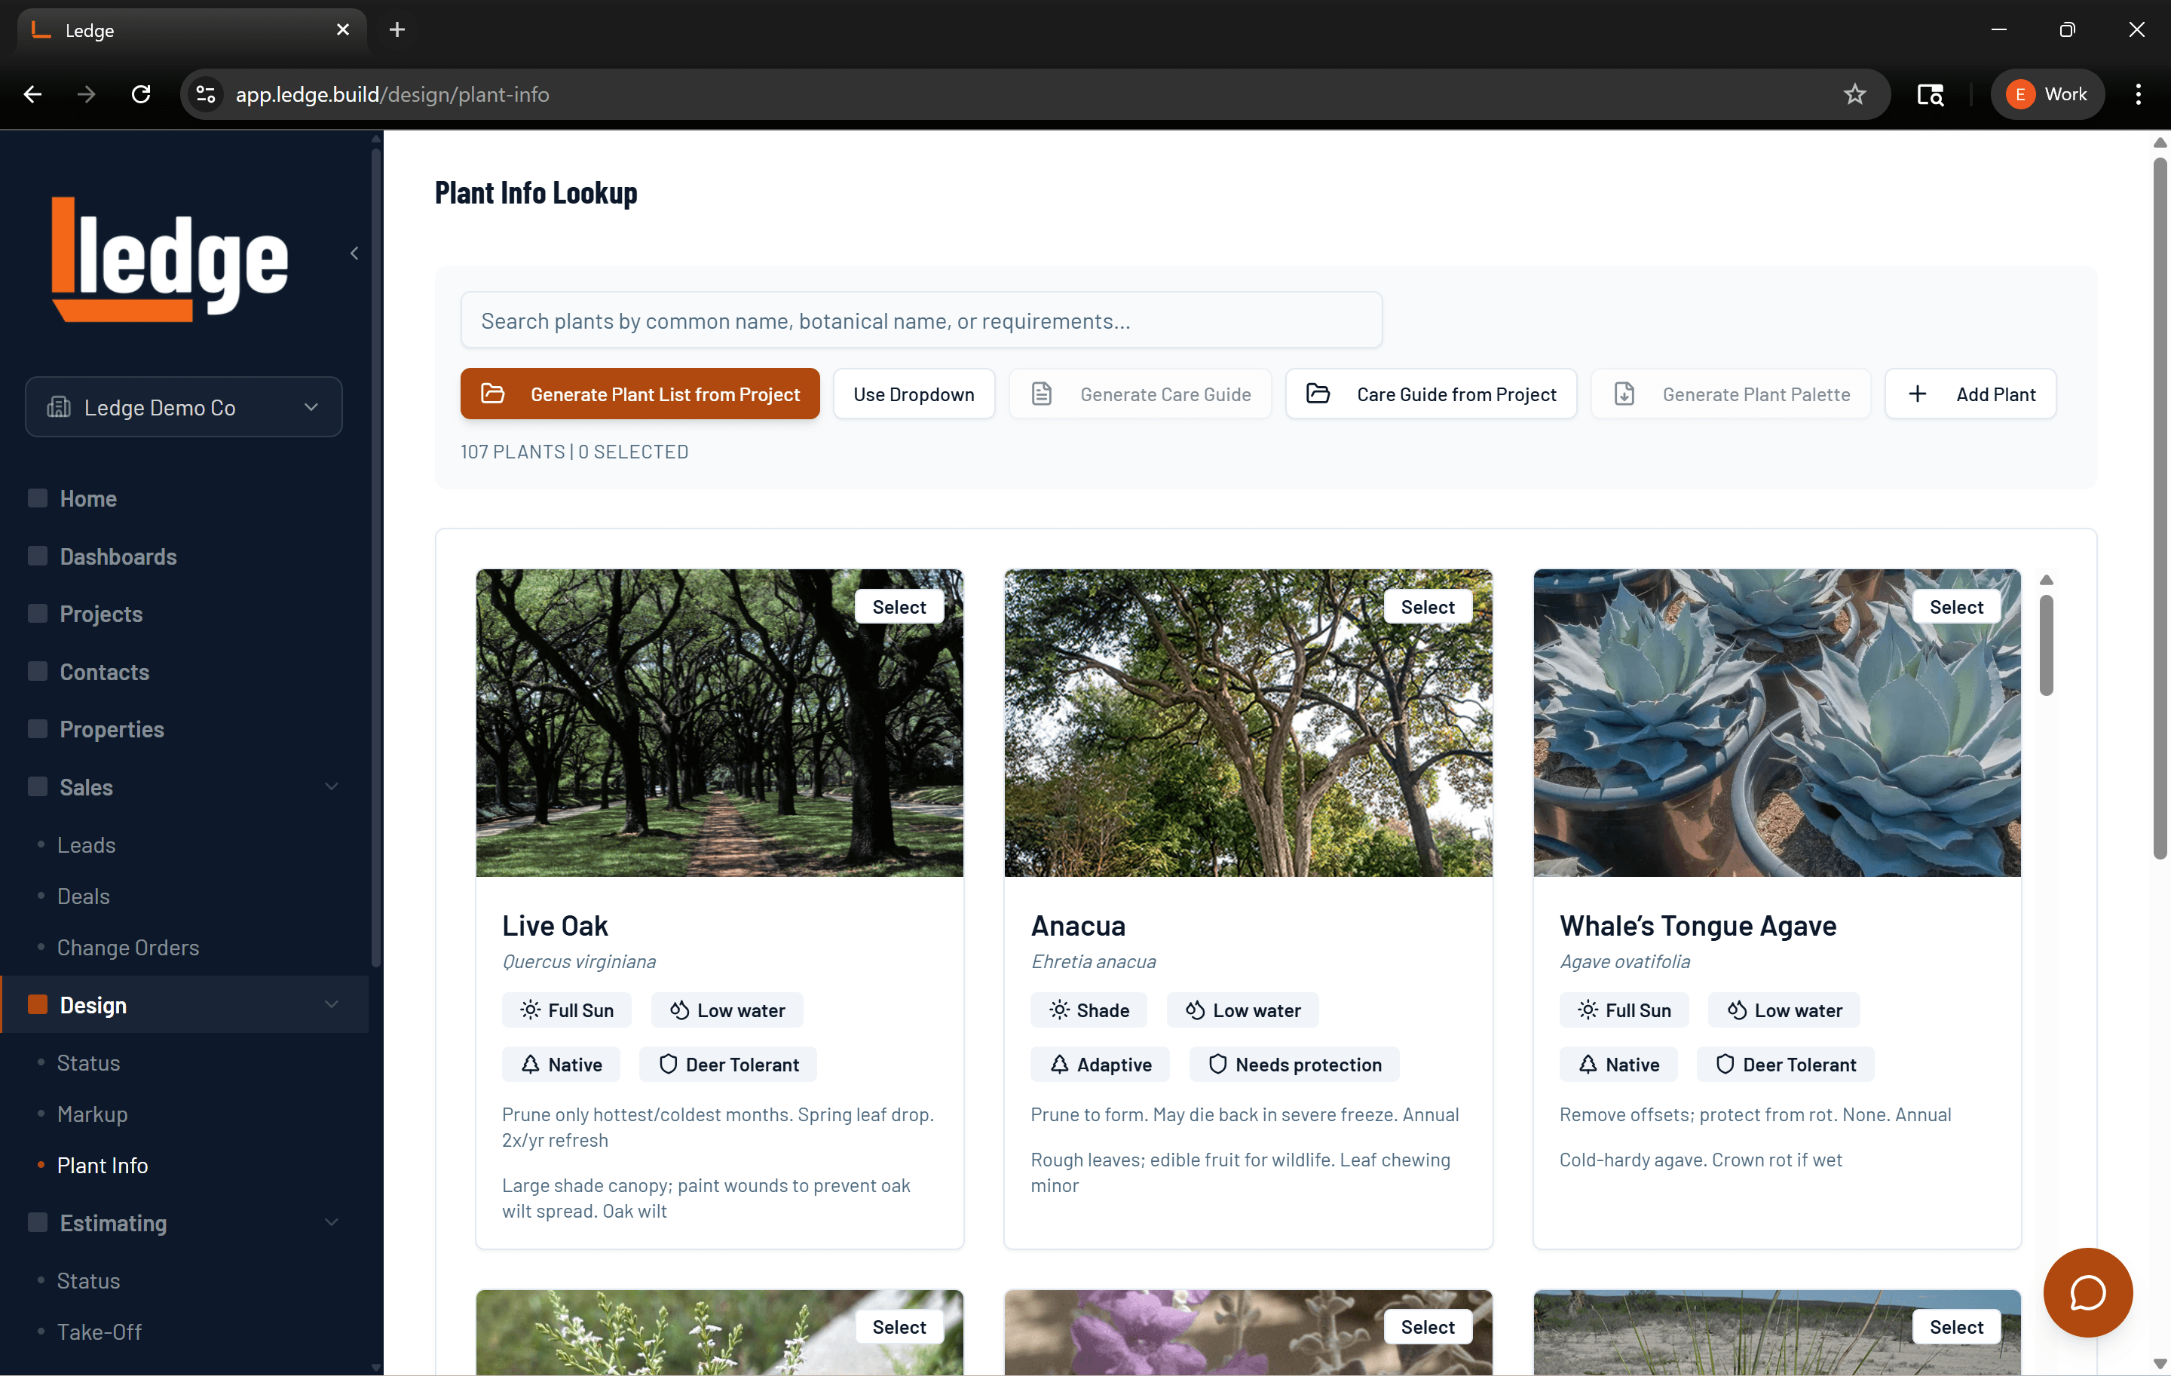This screenshot has height=1376, width=2171.
Task: Open Plant Info under Design
Action: point(103,1165)
